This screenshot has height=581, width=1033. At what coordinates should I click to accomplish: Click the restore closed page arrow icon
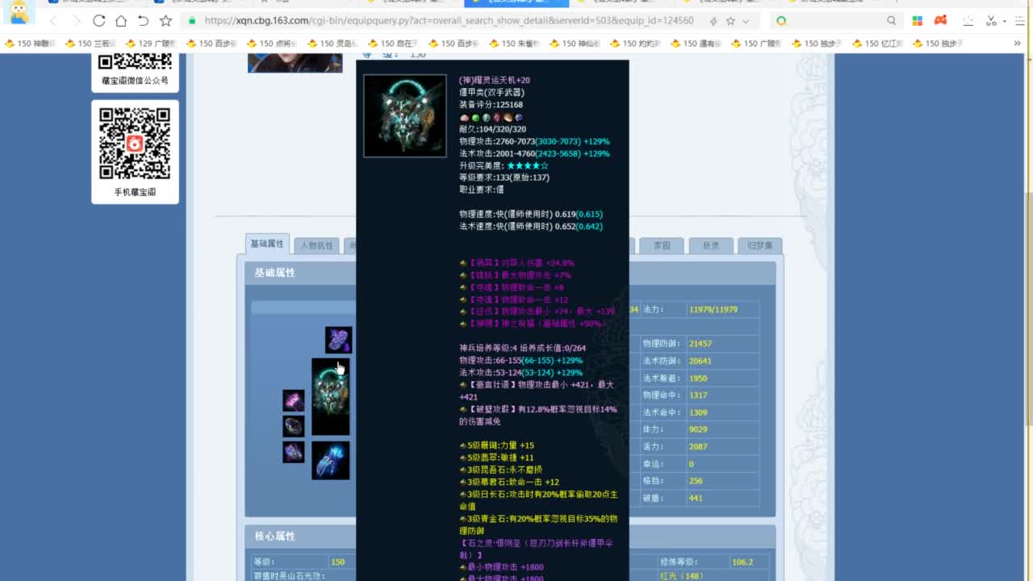pyautogui.click(x=143, y=20)
